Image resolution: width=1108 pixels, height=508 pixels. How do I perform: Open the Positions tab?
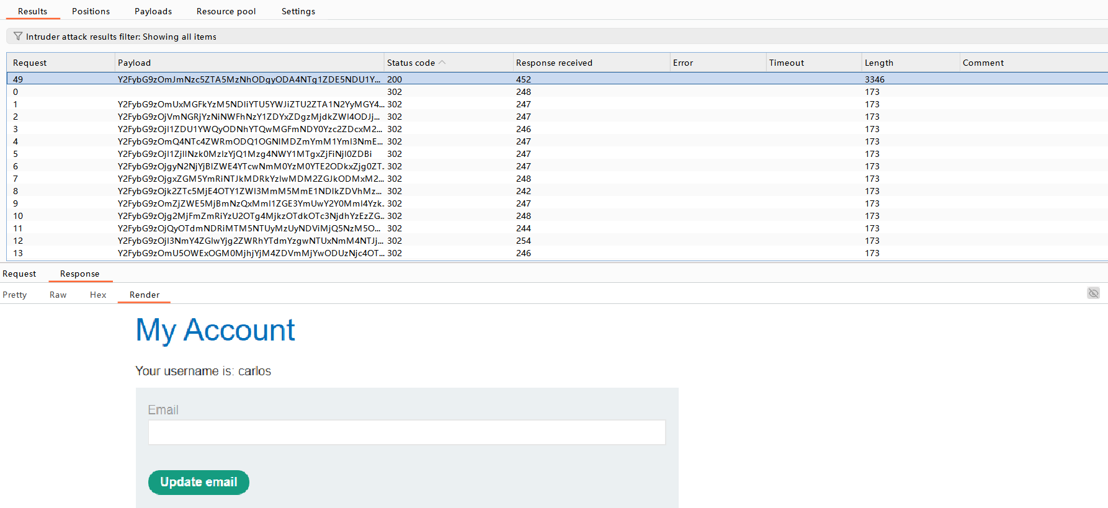pyautogui.click(x=91, y=11)
